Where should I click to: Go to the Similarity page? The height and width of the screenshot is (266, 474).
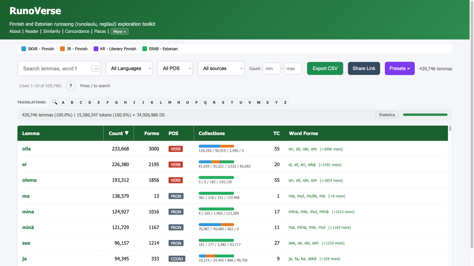click(x=52, y=31)
